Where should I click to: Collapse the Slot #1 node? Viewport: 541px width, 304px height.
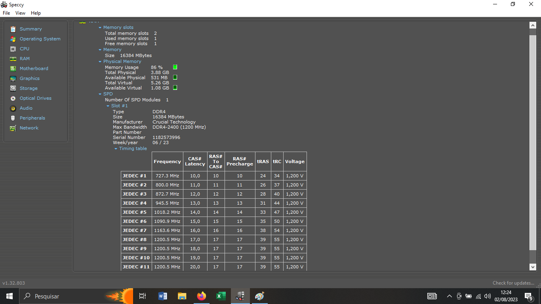[x=108, y=106]
